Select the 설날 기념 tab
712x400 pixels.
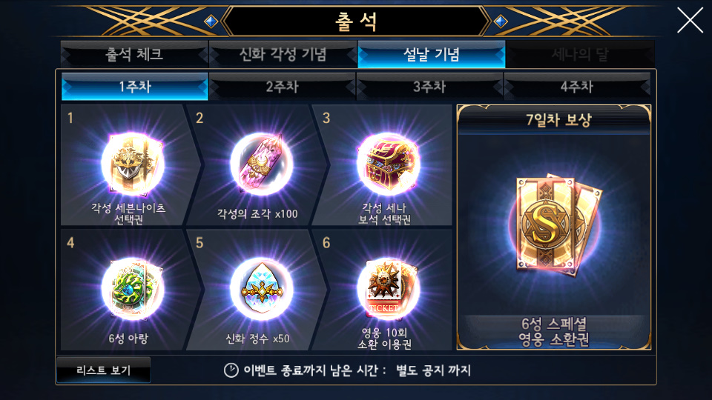[432, 54]
